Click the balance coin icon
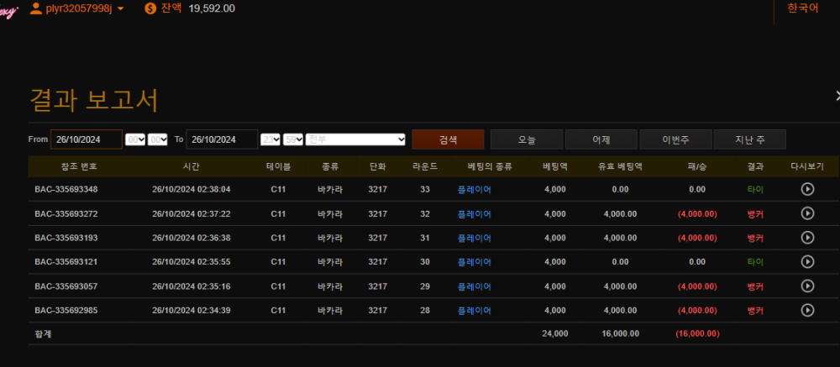This screenshot has height=367, width=840. (150, 8)
